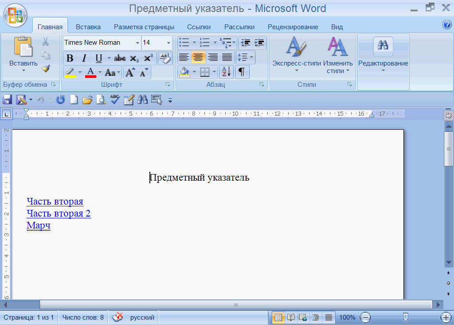Open the Times New Roman font dropdown
454x325 pixels.
click(137, 43)
